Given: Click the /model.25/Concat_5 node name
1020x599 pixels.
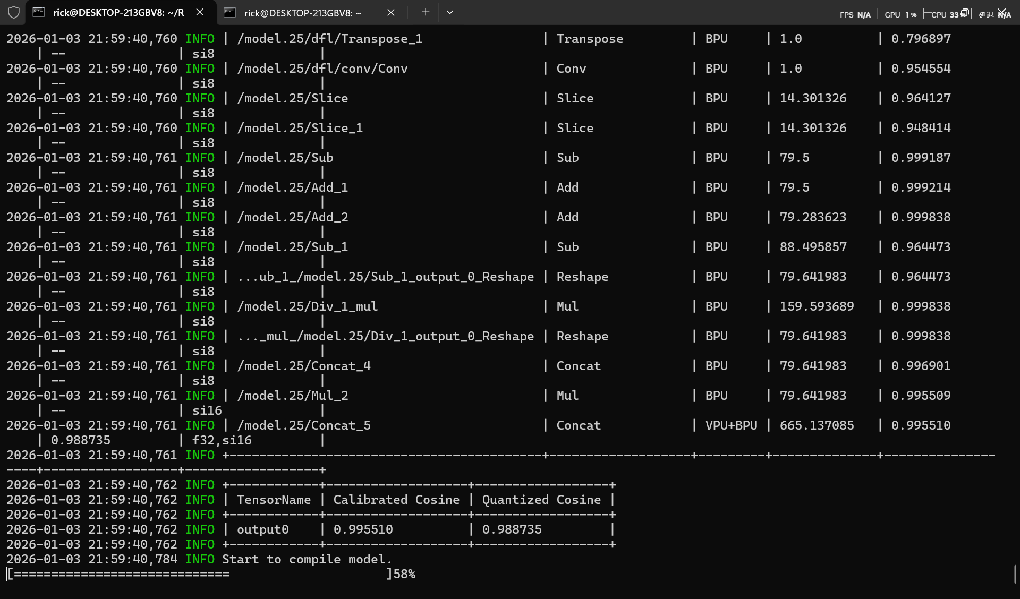Looking at the screenshot, I should tap(303, 425).
